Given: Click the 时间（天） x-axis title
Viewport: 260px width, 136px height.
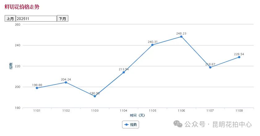Looking at the screenshot, I should pos(138,115).
